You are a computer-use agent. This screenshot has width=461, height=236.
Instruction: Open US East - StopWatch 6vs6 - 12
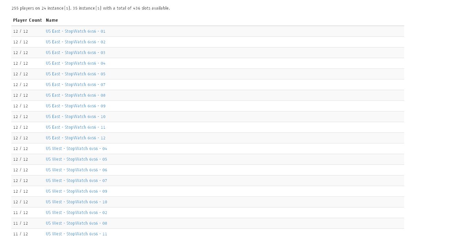pyautogui.click(x=75, y=138)
